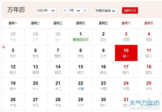Select July 22 大暑 date cell

pos(81,86)
